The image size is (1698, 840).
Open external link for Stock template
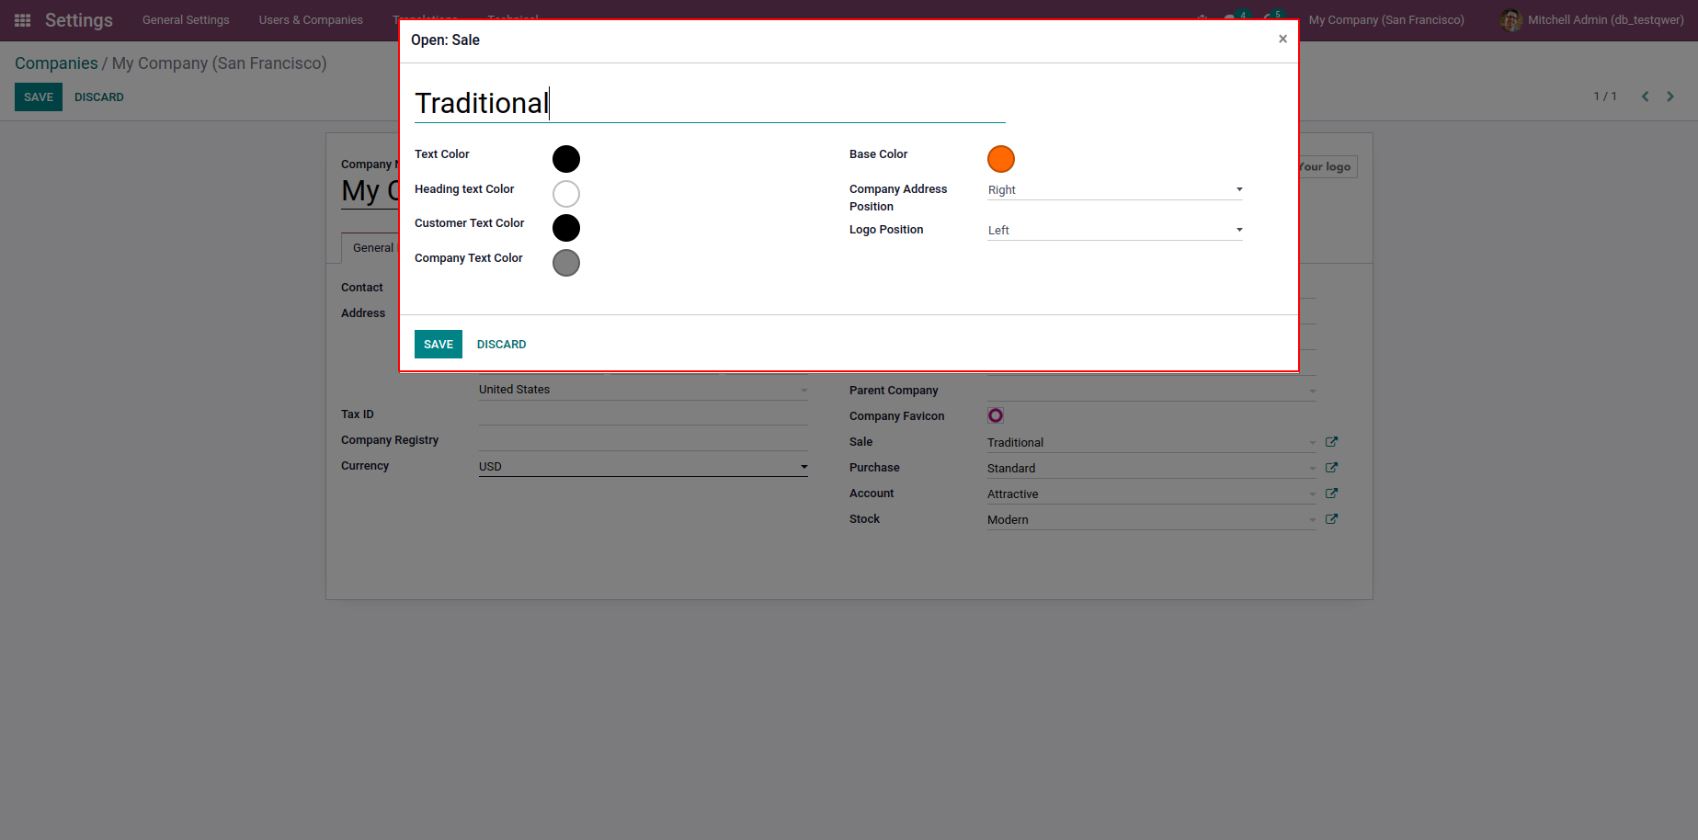(x=1331, y=519)
